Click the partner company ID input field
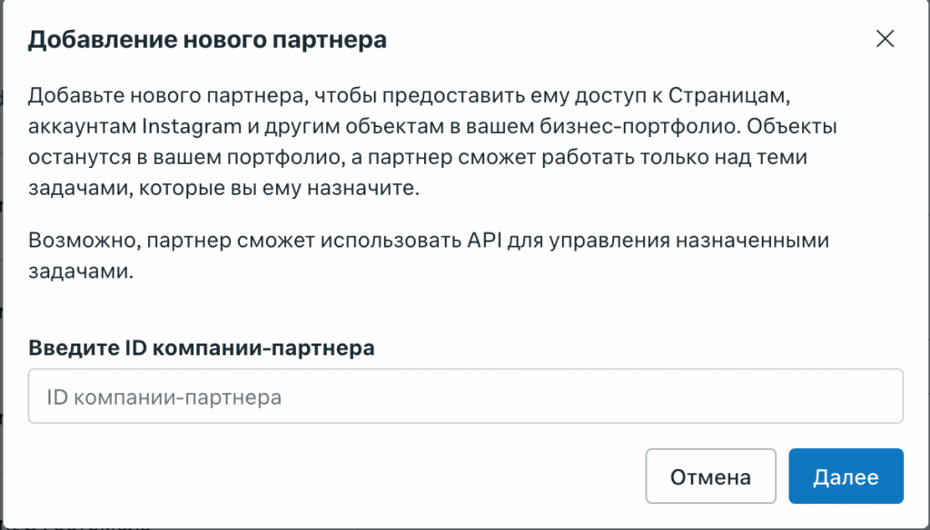 click(x=465, y=397)
